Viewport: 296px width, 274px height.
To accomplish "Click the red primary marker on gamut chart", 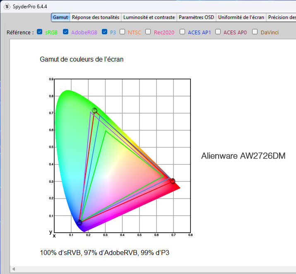I will [173, 181].
